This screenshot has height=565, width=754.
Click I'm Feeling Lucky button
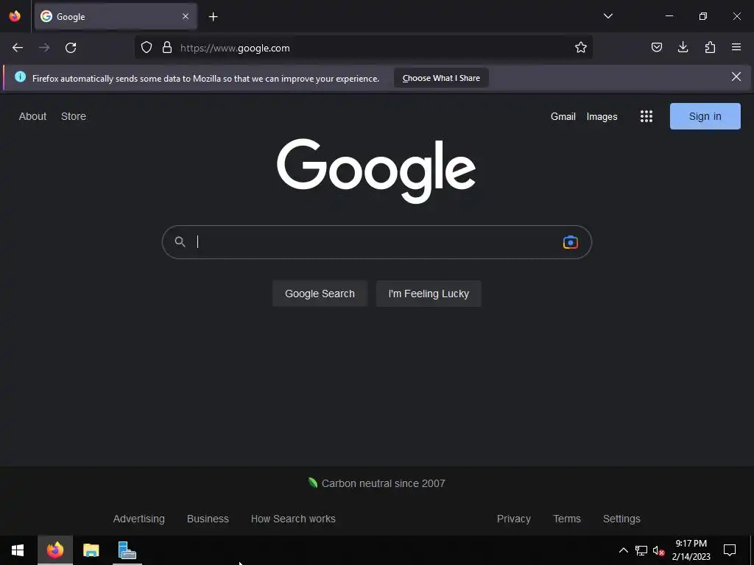coord(429,294)
